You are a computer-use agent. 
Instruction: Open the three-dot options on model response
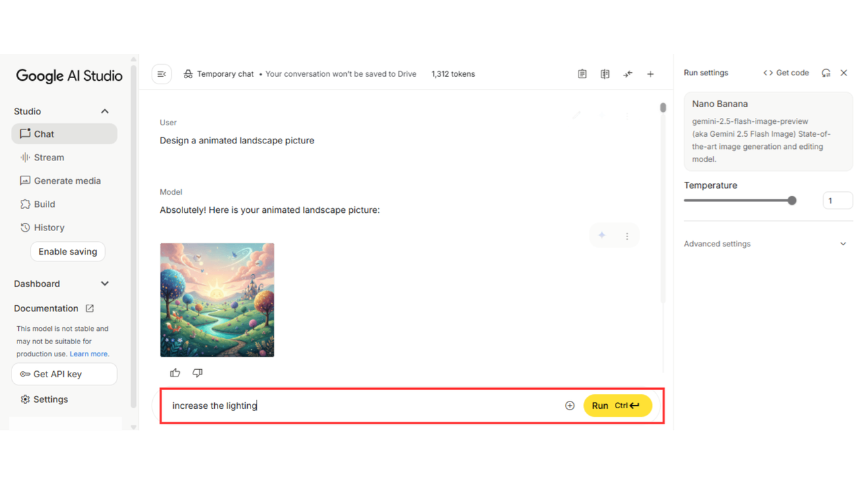coord(627,236)
